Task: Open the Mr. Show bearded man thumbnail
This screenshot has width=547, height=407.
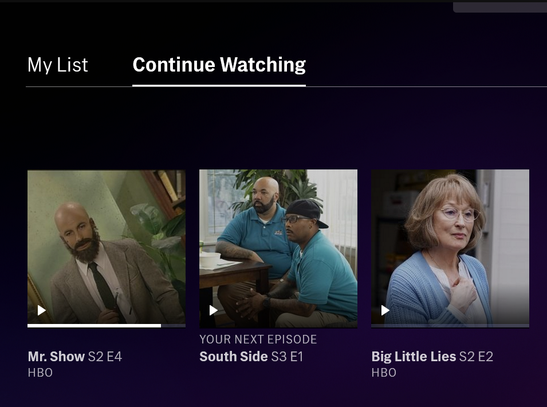Action: (107, 247)
